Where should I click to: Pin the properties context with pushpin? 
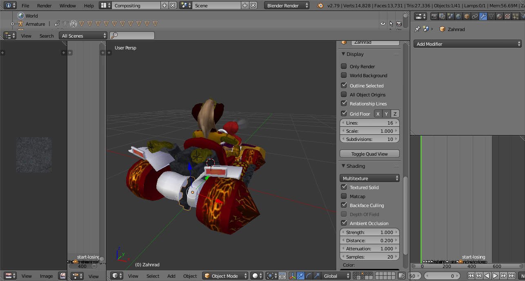tap(417, 29)
